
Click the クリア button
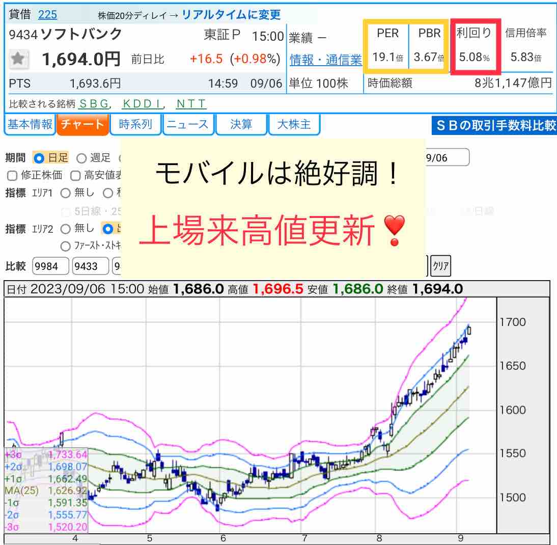[440, 266]
